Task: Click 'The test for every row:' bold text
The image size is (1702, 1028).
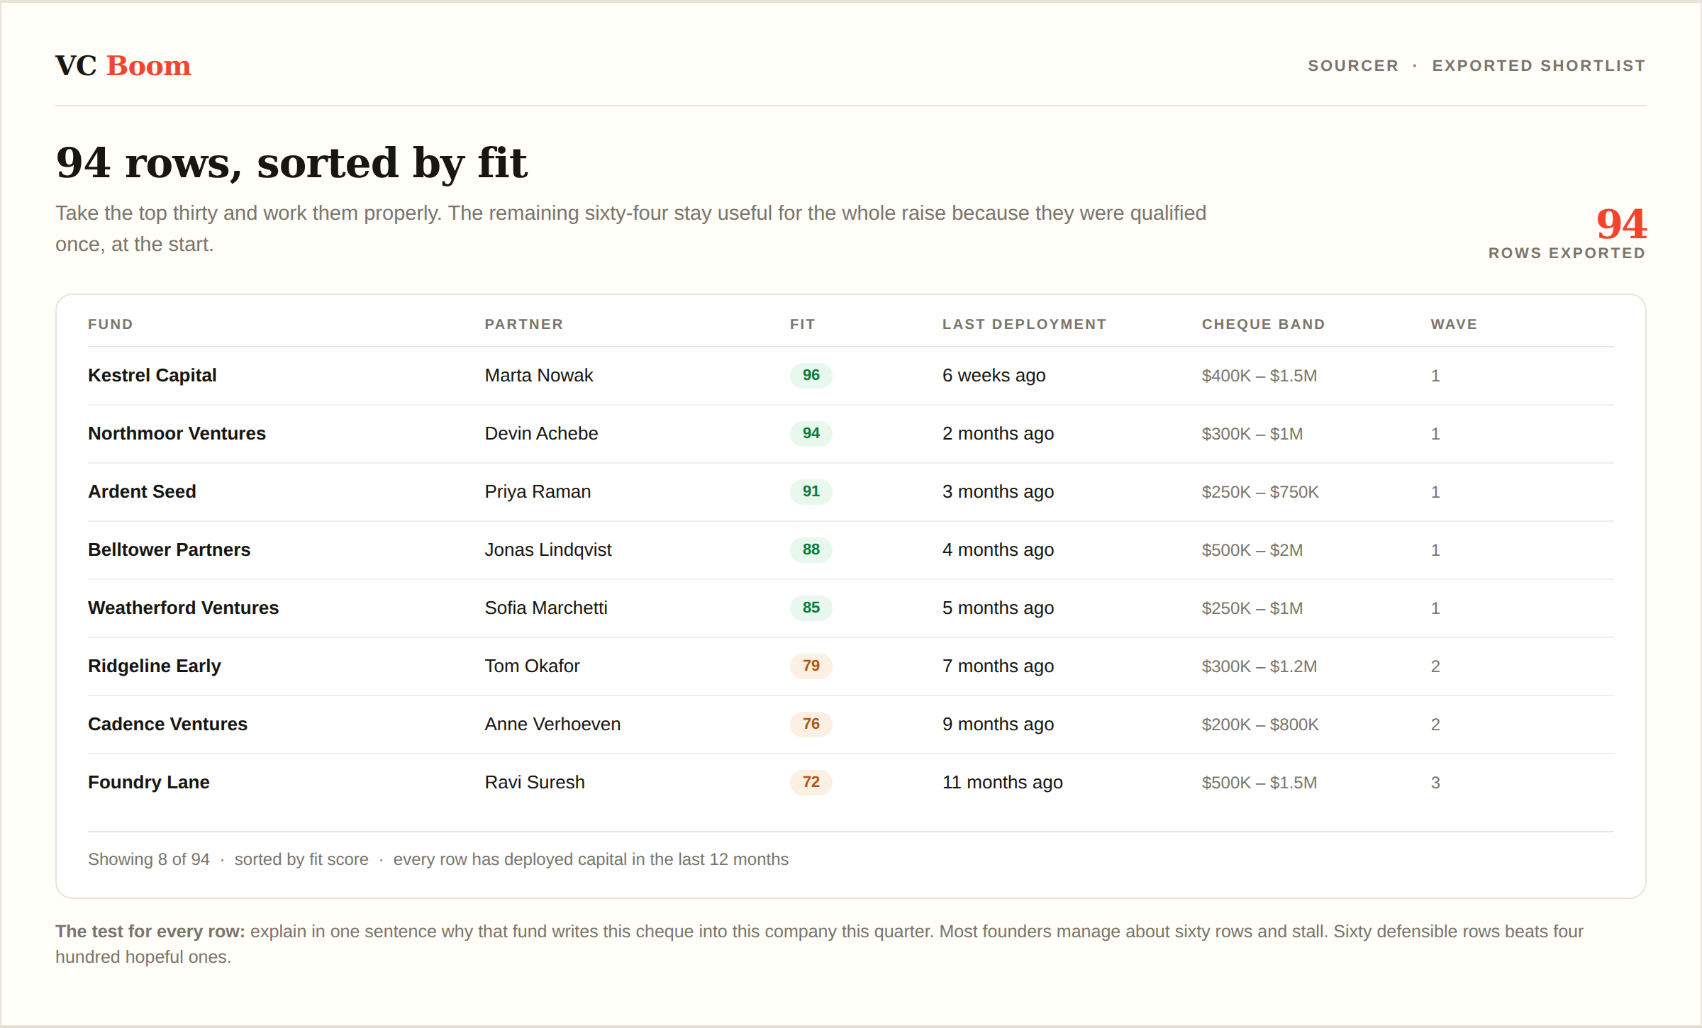Action: pyautogui.click(x=150, y=932)
